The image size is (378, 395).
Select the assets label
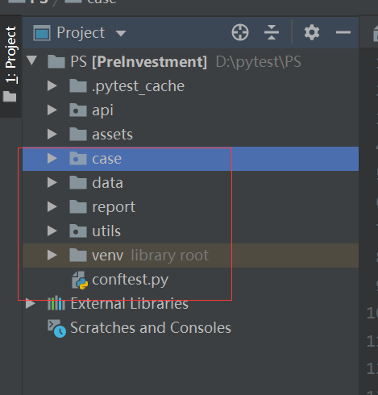[112, 135]
